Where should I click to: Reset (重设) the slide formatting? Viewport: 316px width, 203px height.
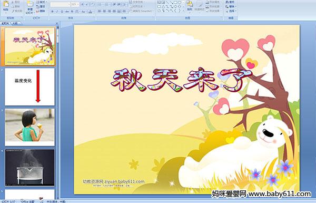(41, 6)
